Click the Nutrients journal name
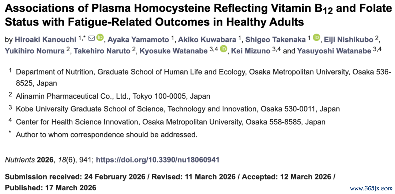Screen dimensions: 395x194 [x=20, y=160]
